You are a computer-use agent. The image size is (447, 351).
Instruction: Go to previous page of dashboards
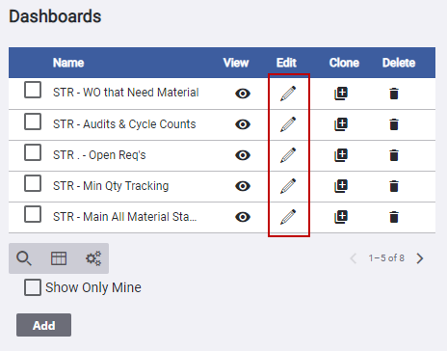pyautogui.click(x=354, y=258)
